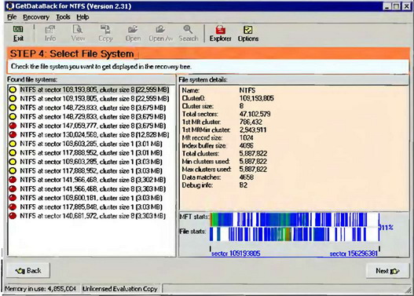Click the Min clusters used label
The width and height of the screenshot is (414, 296).
click(x=206, y=162)
